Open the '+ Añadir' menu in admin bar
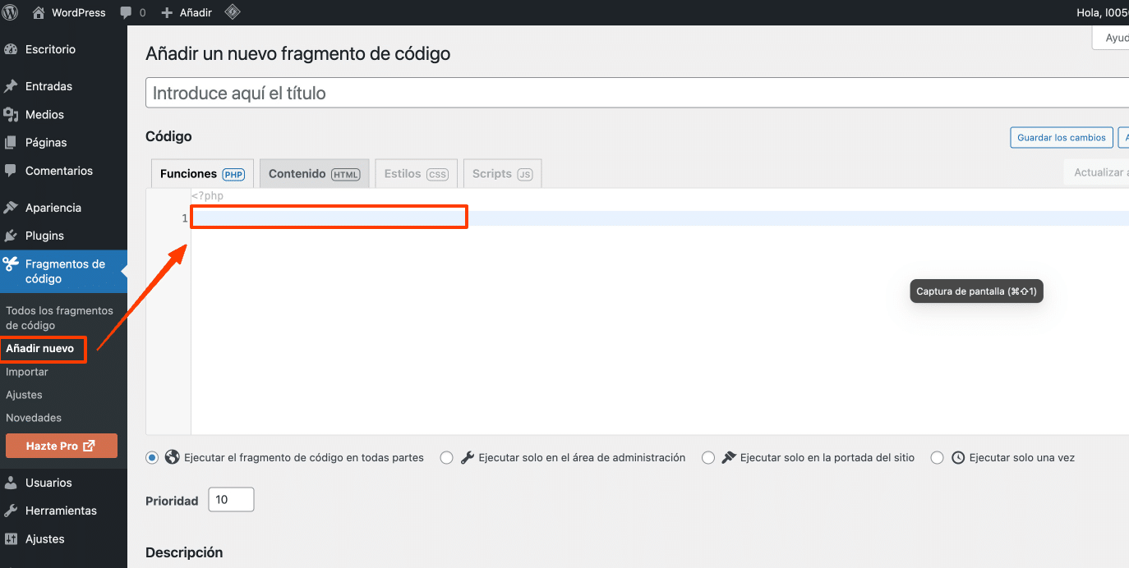Viewport: 1129px width, 568px height. pos(187,12)
